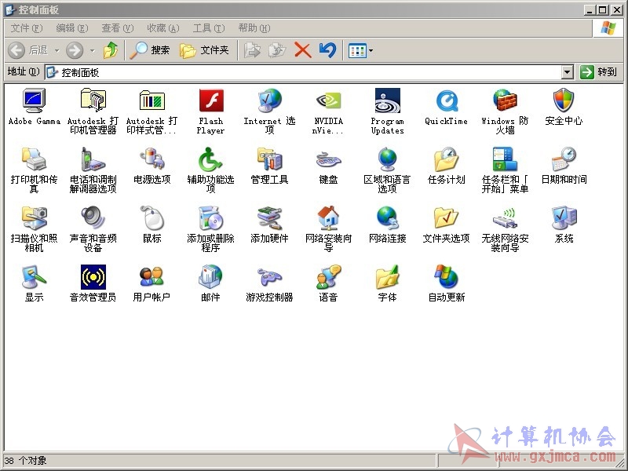Open the NVIDIA nView icon
This screenshot has height=471, width=628.
click(x=328, y=100)
